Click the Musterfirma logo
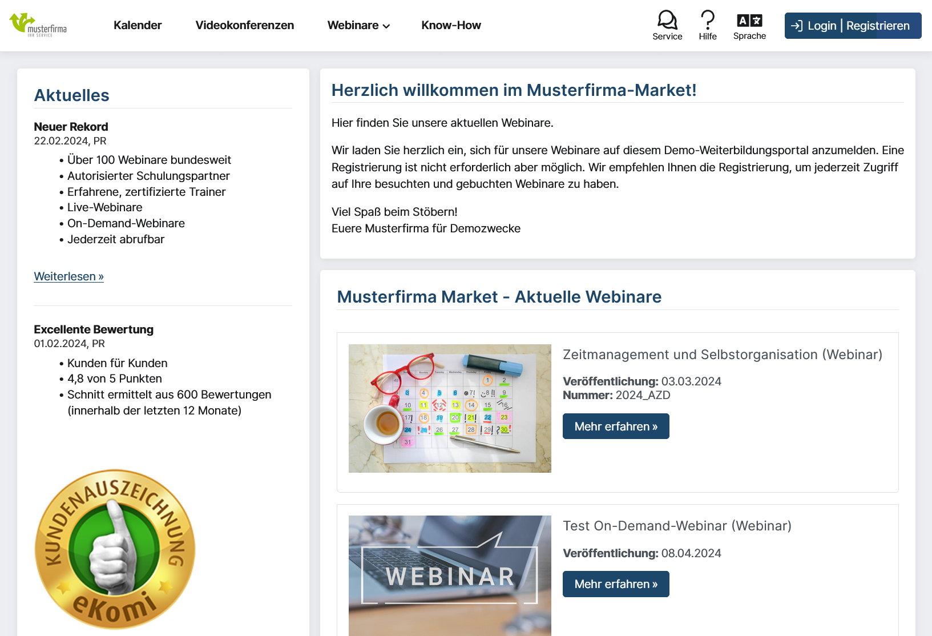 tap(38, 25)
